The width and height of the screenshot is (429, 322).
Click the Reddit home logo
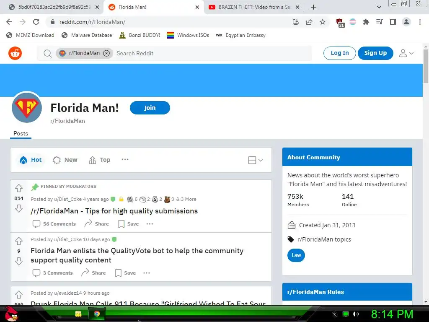15,53
